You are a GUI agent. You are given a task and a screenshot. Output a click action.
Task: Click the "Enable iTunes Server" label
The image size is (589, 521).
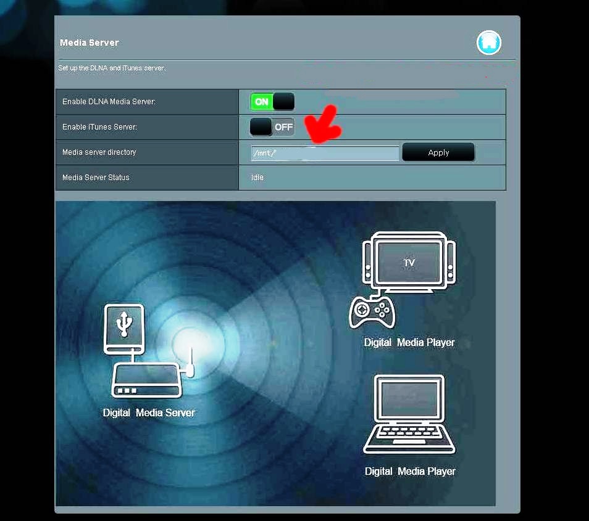click(x=99, y=127)
